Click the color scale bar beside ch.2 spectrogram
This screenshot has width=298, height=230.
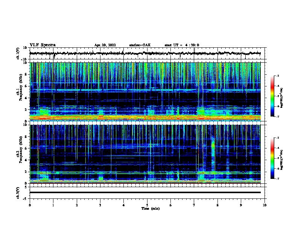[272, 158]
